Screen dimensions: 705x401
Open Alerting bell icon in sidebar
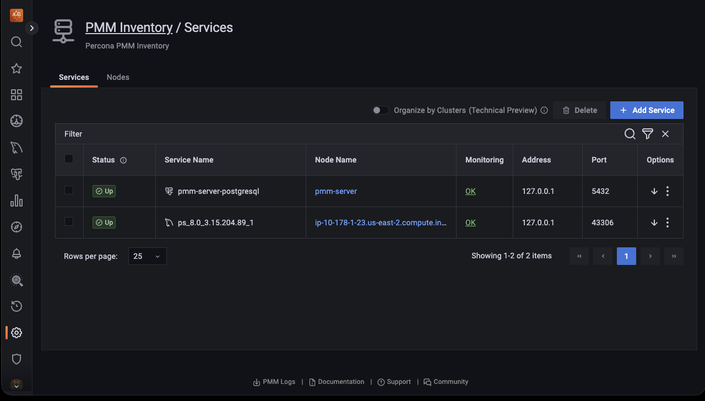coord(17,253)
